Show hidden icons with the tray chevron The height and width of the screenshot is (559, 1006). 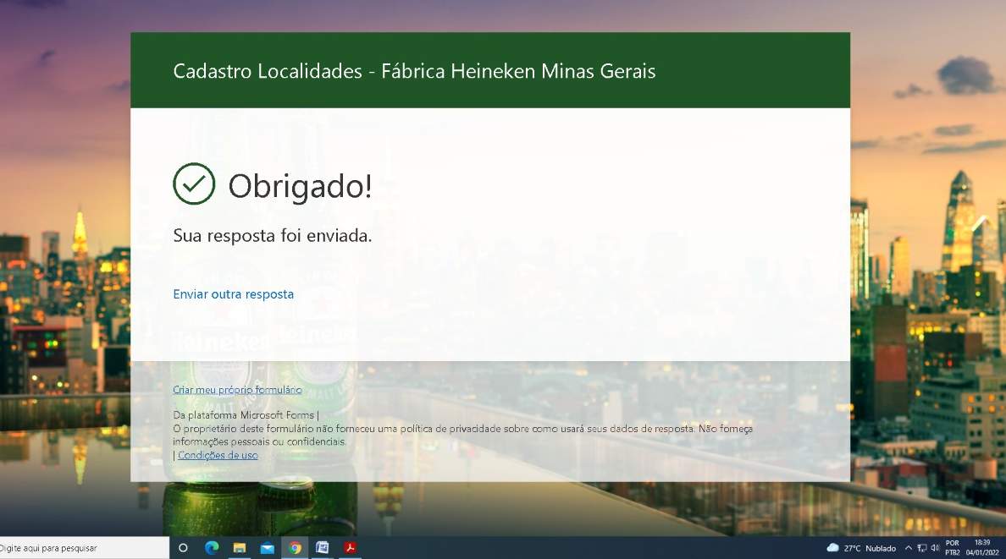pyautogui.click(x=909, y=548)
